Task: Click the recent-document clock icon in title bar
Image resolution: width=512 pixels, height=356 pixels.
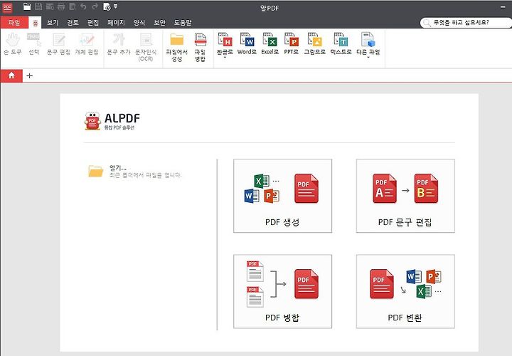Action: pyautogui.click(x=107, y=6)
